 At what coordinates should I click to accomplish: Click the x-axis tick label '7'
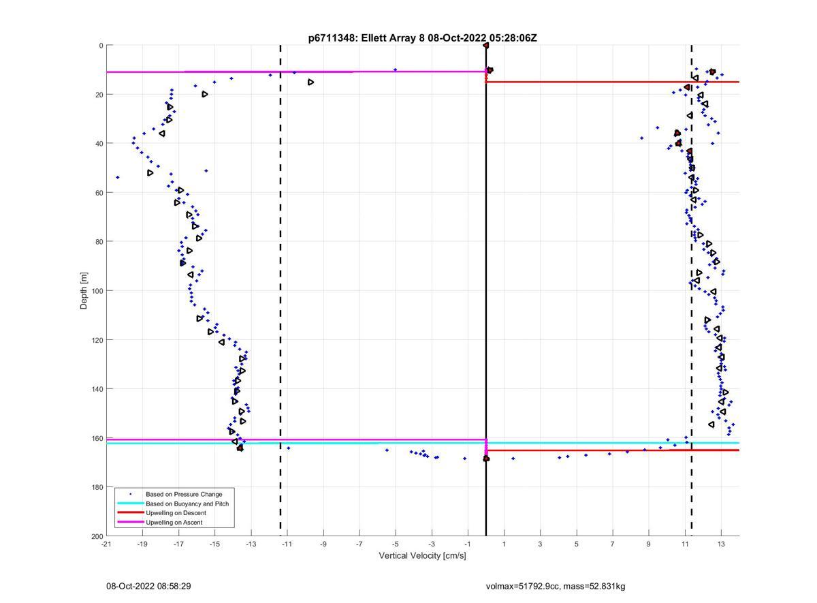tap(613, 544)
